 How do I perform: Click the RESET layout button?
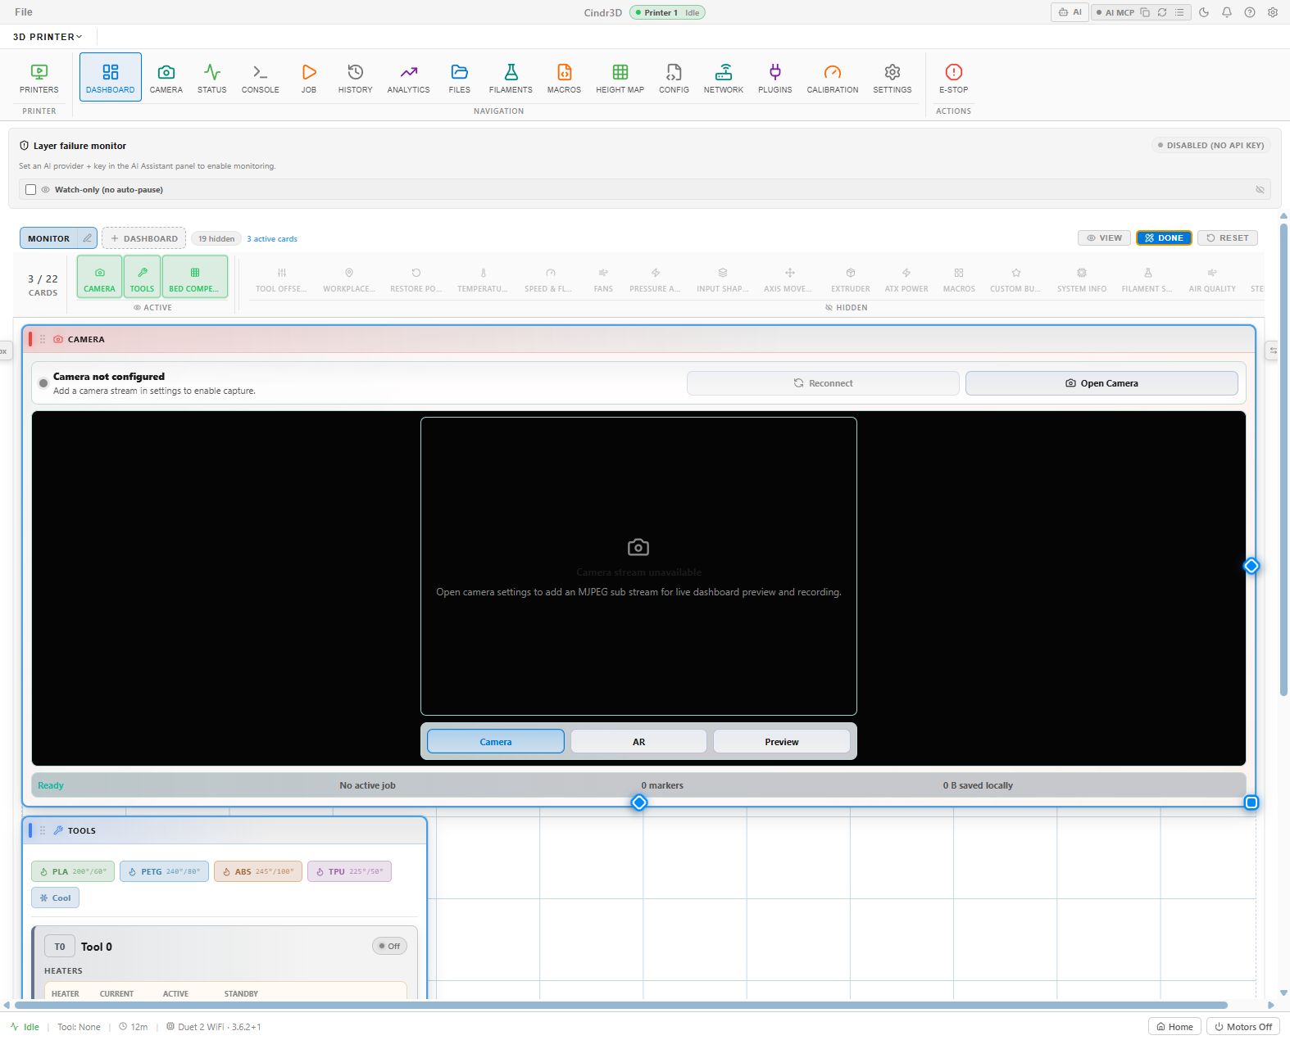pos(1227,238)
